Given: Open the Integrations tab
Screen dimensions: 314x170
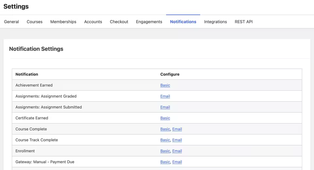Looking at the screenshot, I should (216, 22).
